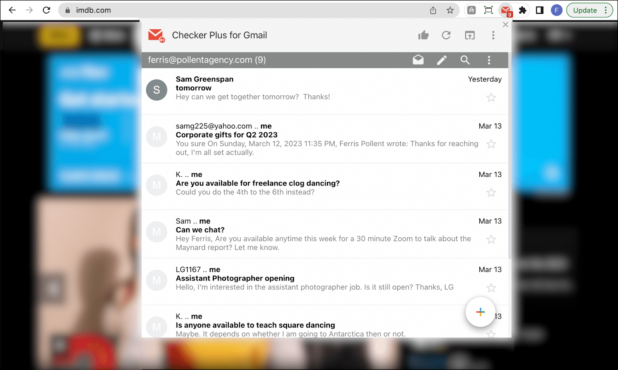Mark all as read envelope icon

tap(418, 60)
